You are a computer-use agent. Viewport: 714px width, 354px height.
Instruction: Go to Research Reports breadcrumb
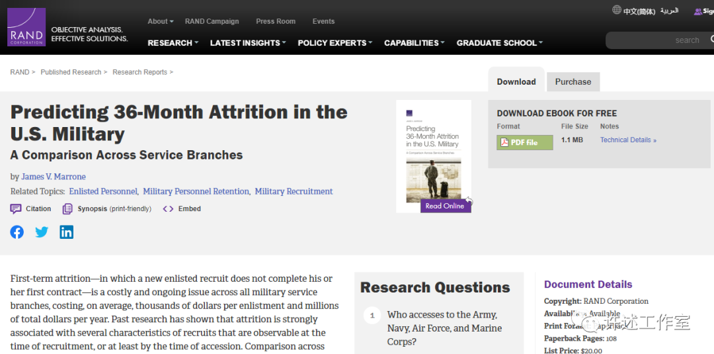(x=139, y=72)
